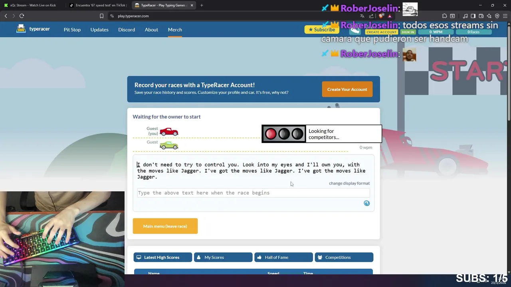
Task: Click the race text input field
Action: [254, 193]
